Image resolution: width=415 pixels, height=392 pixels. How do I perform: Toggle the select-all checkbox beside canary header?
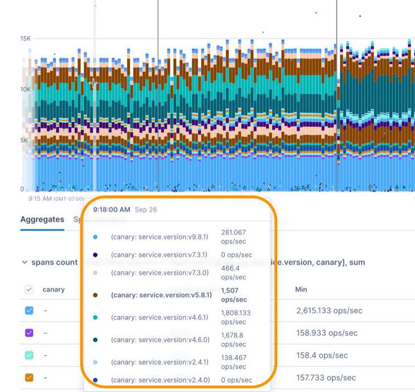30,289
